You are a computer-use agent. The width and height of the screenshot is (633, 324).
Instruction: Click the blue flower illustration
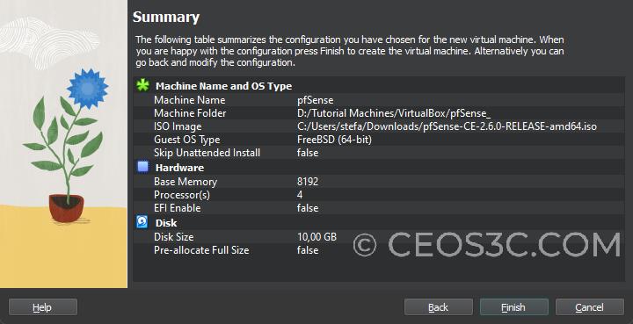tap(87, 89)
